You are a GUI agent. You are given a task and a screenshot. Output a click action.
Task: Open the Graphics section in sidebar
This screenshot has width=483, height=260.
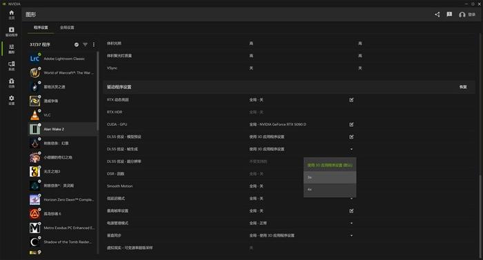coord(12,49)
